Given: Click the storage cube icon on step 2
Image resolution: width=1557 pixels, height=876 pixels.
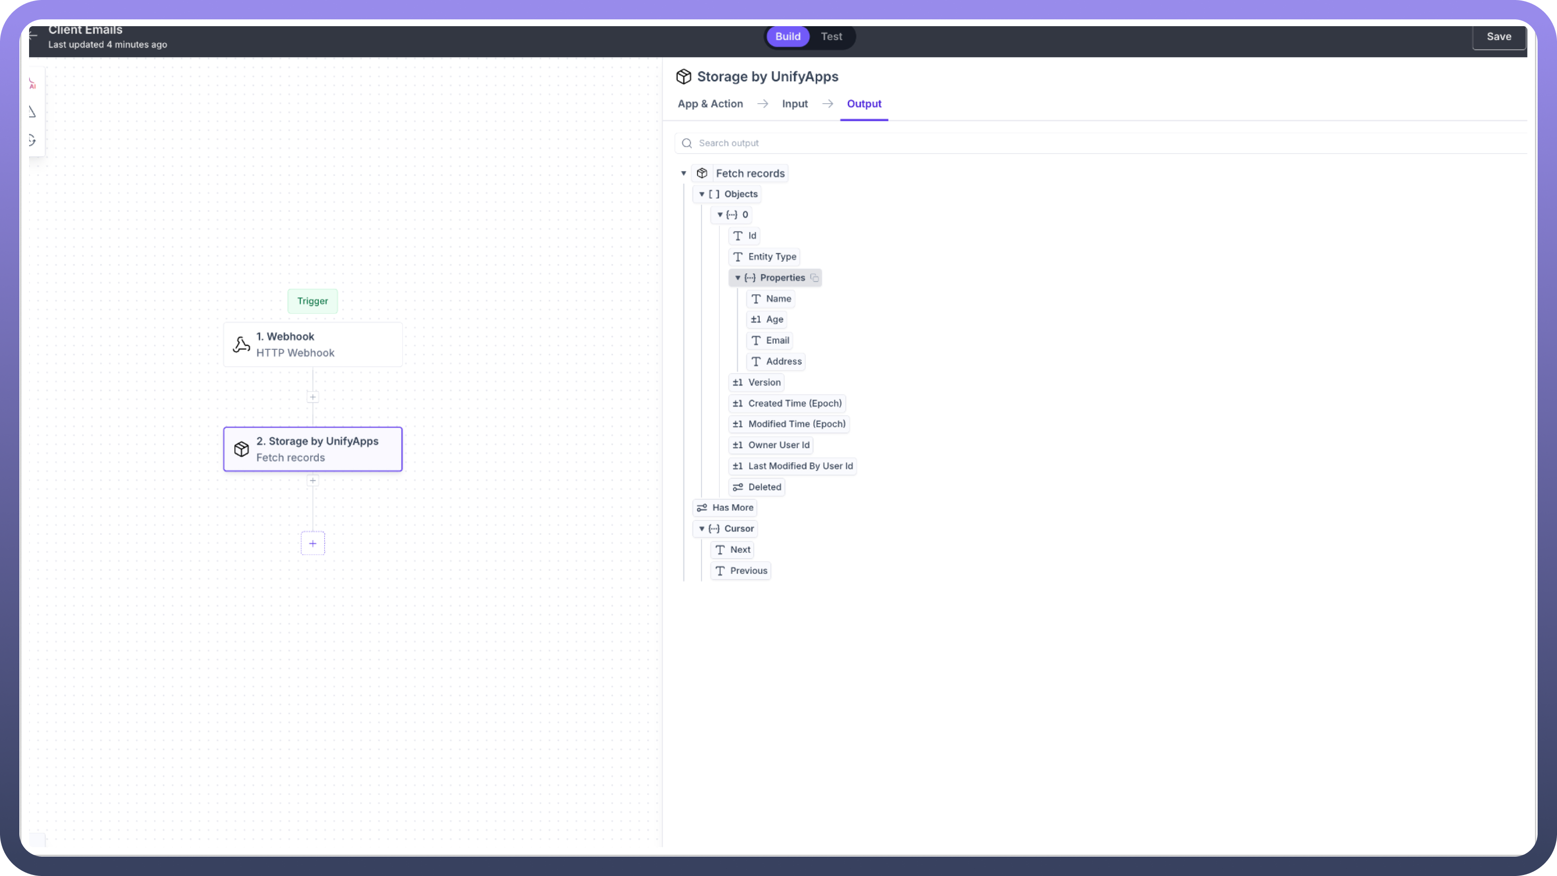Looking at the screenshot, I should click(x=241, y=449).
